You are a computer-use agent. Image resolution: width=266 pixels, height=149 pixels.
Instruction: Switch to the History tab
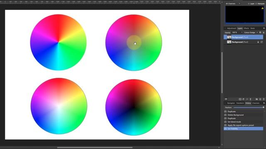tap(248, 103)
